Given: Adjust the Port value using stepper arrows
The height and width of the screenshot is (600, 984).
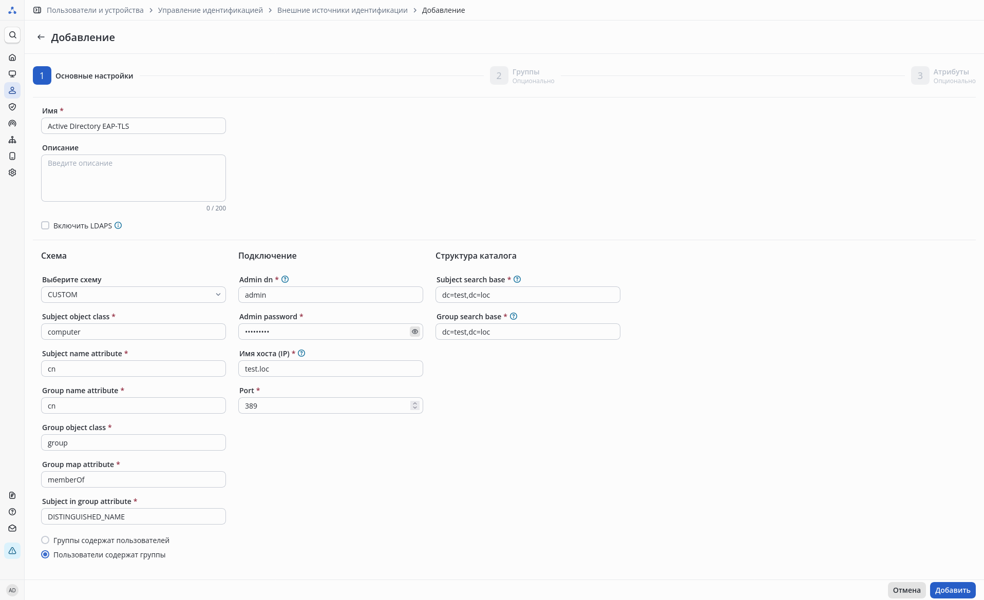Looking at the screenshot, I should click(415, 406).
